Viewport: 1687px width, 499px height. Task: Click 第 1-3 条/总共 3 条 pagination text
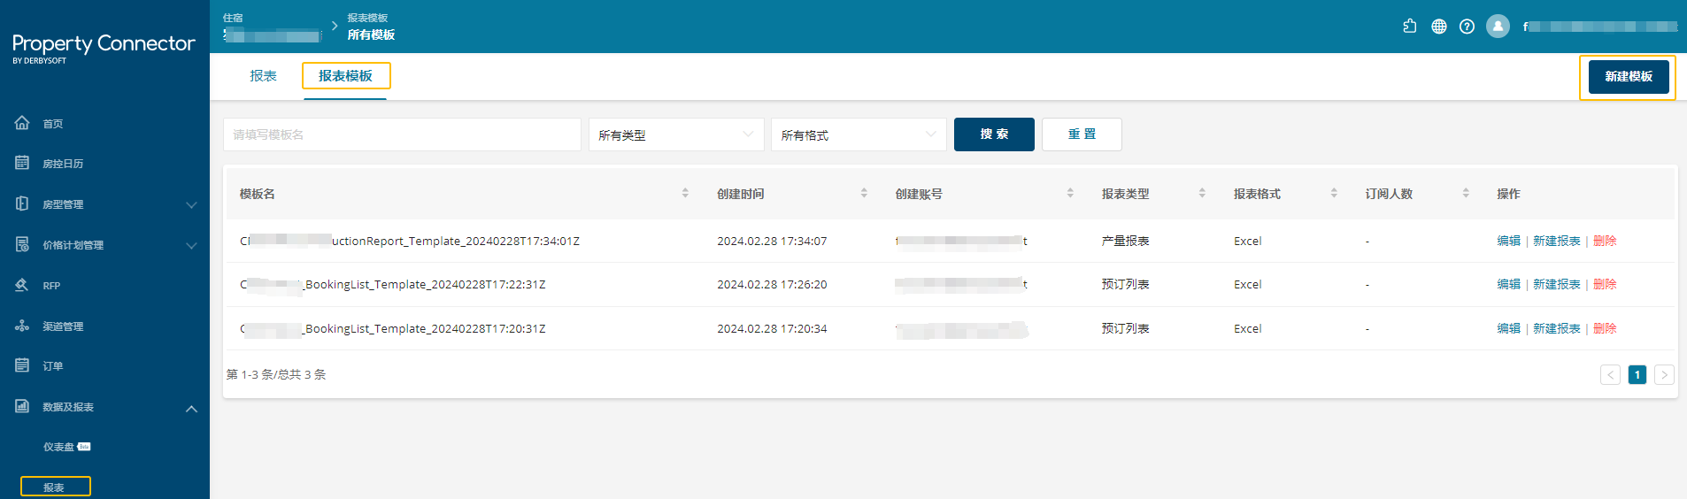[x=276, y=375]
